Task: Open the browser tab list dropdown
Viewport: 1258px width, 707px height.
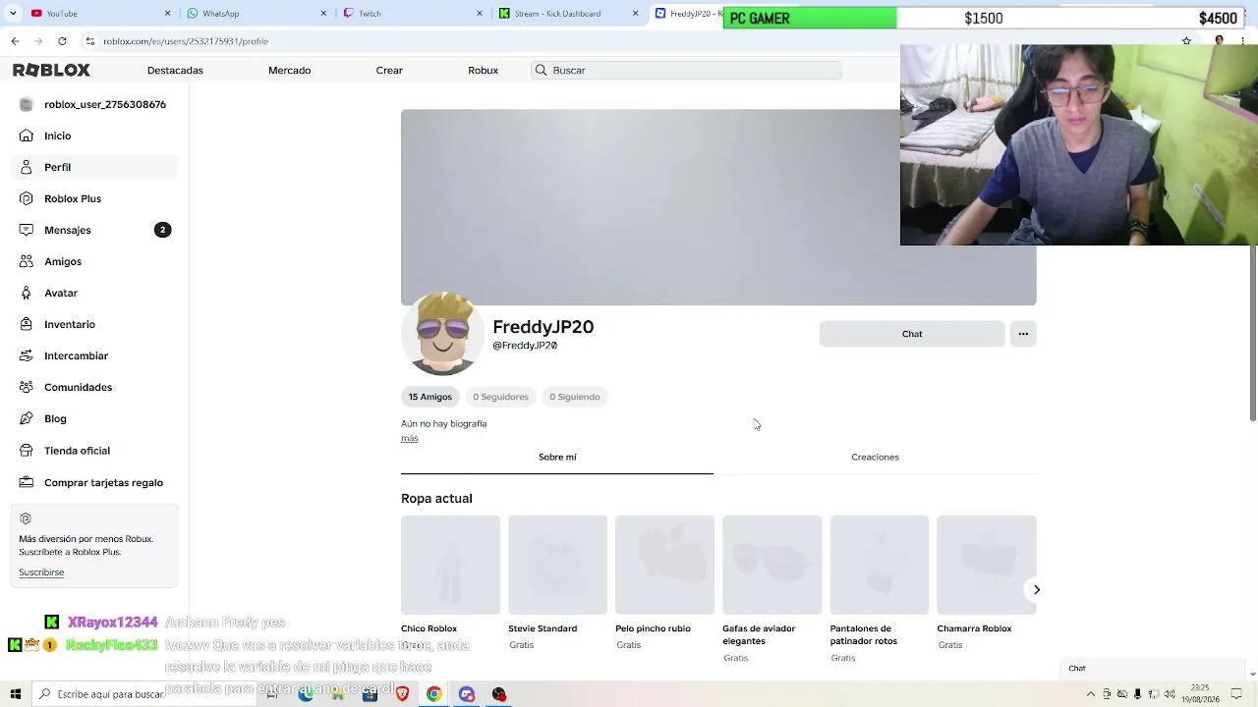Action: (12, 14)
